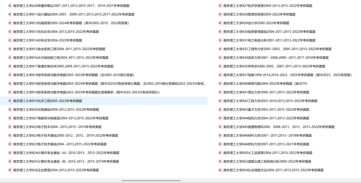
Task: Click PDF icon of 823电子技术基础2000-2012 file
Action: (x=10, y=135)
